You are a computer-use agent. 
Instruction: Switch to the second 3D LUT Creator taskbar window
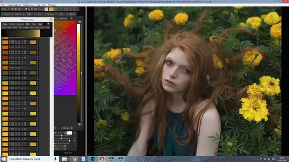121,159
